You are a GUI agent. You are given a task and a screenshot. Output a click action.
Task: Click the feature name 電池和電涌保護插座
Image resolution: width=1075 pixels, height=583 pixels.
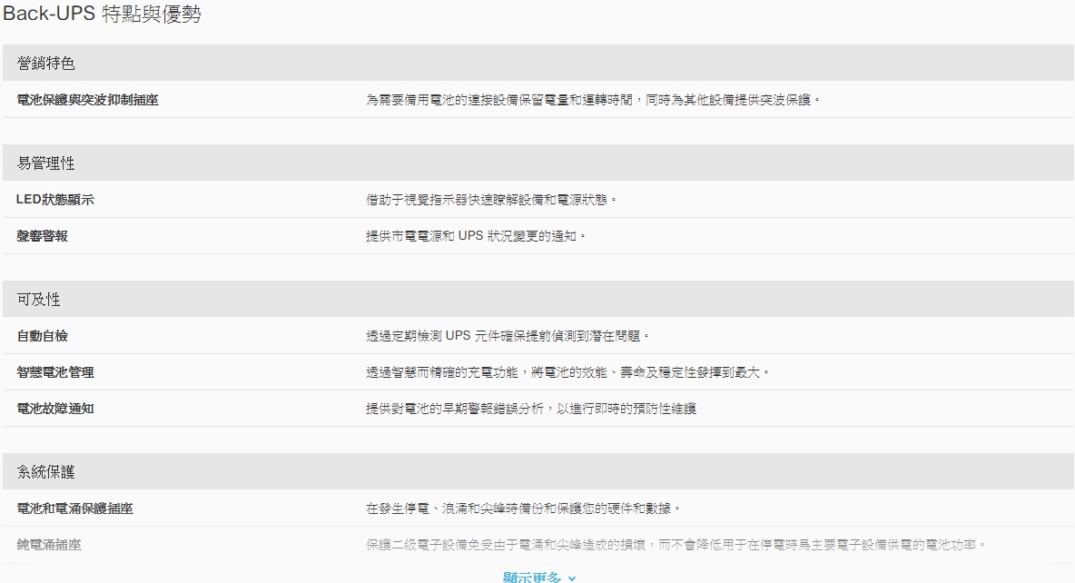pos(74,509)
